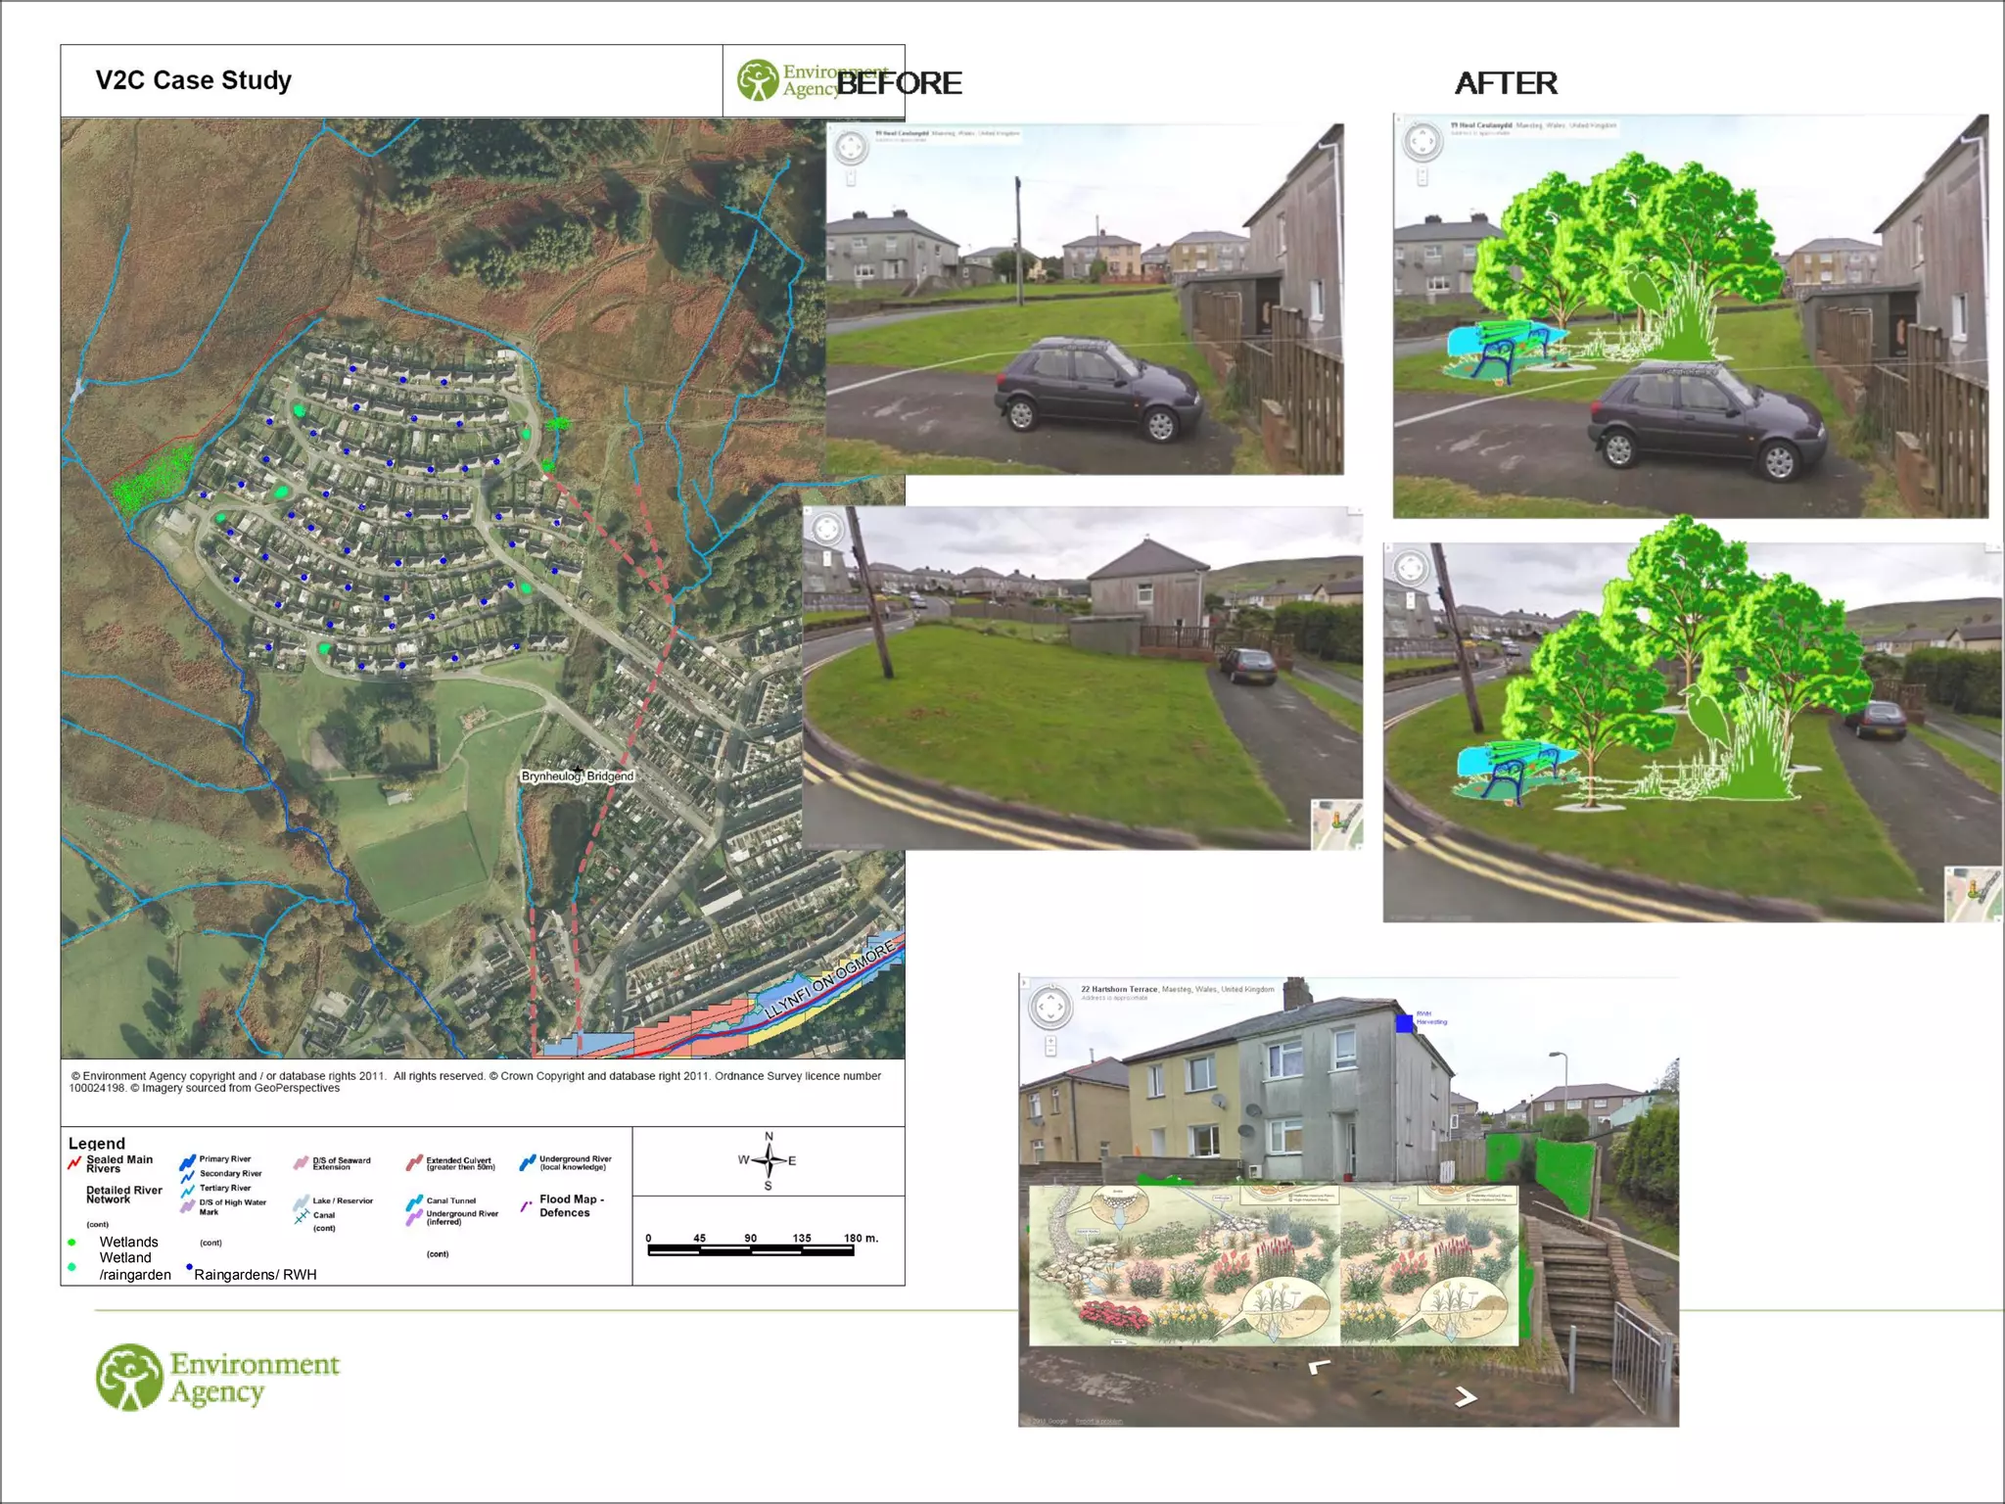Click the blue Raingardens/RWH legend dot
2005x1504 pixels.
coord(189,1267)
